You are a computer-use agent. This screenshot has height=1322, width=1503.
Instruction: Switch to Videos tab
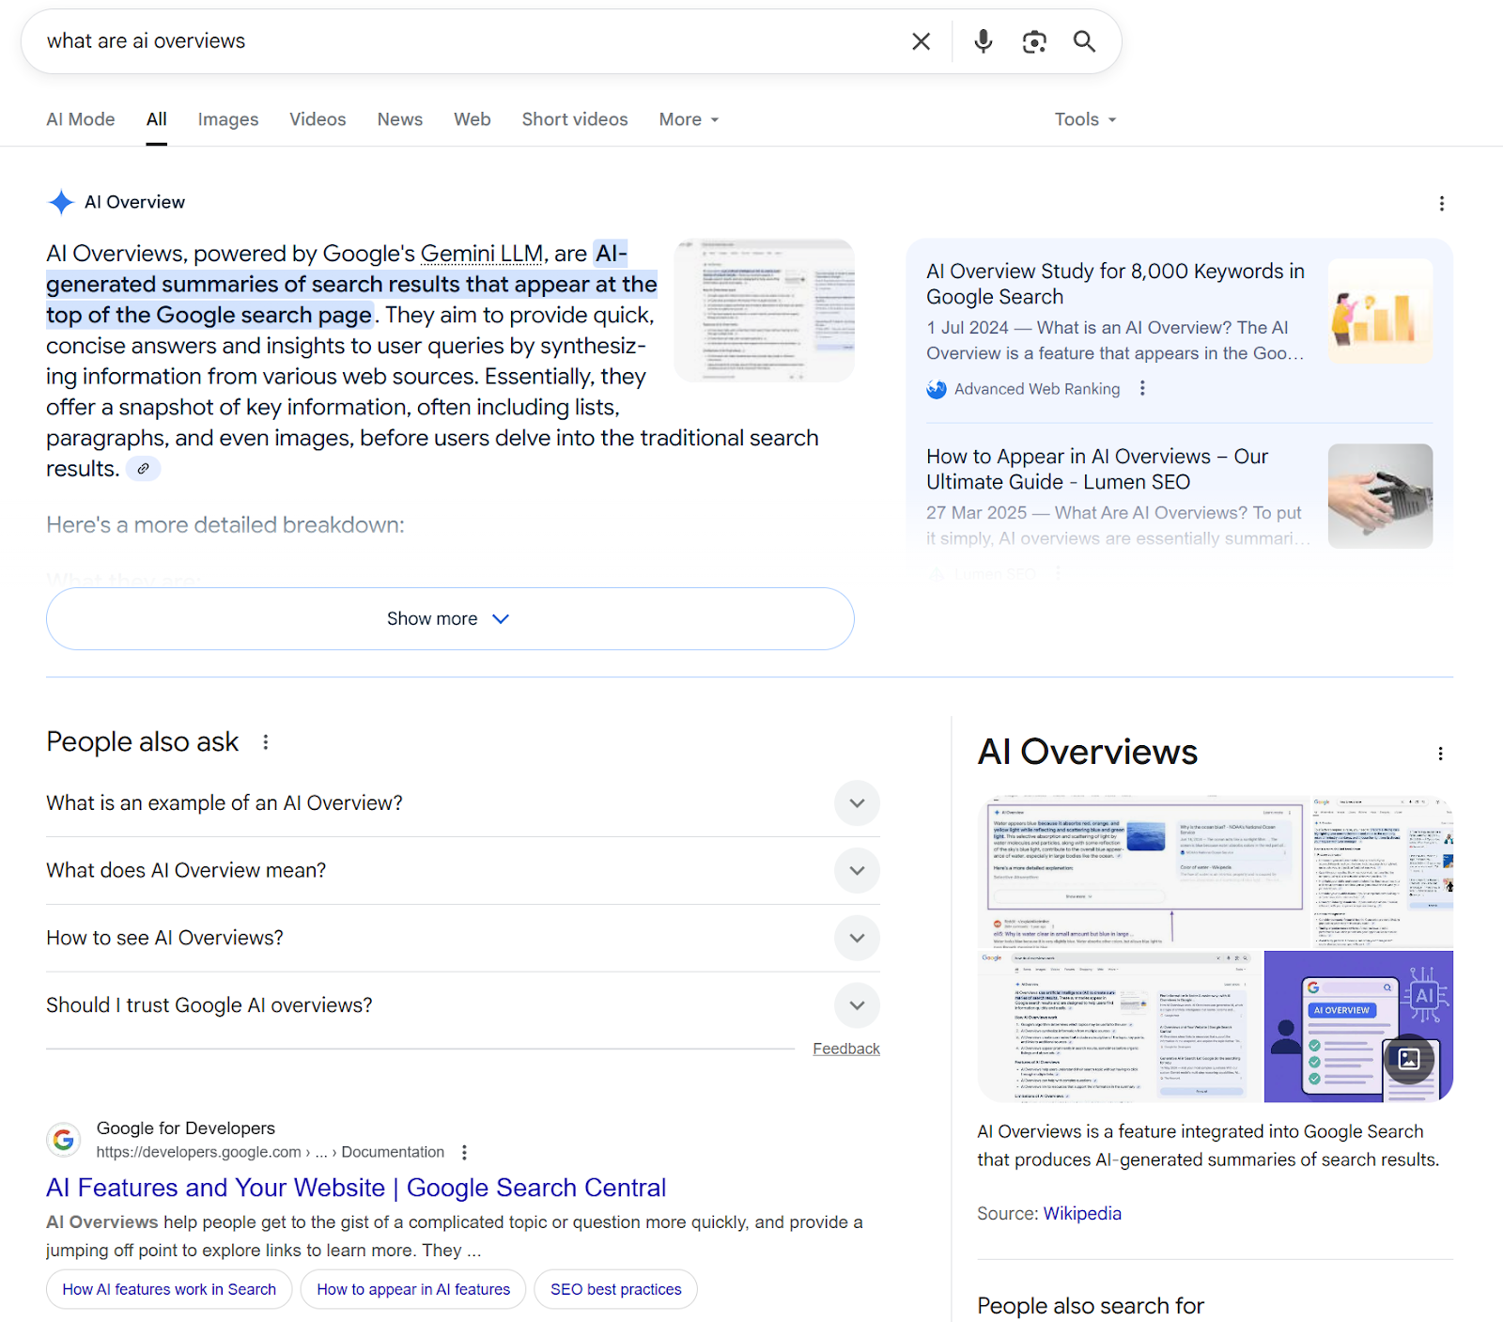tap(318, 119)
